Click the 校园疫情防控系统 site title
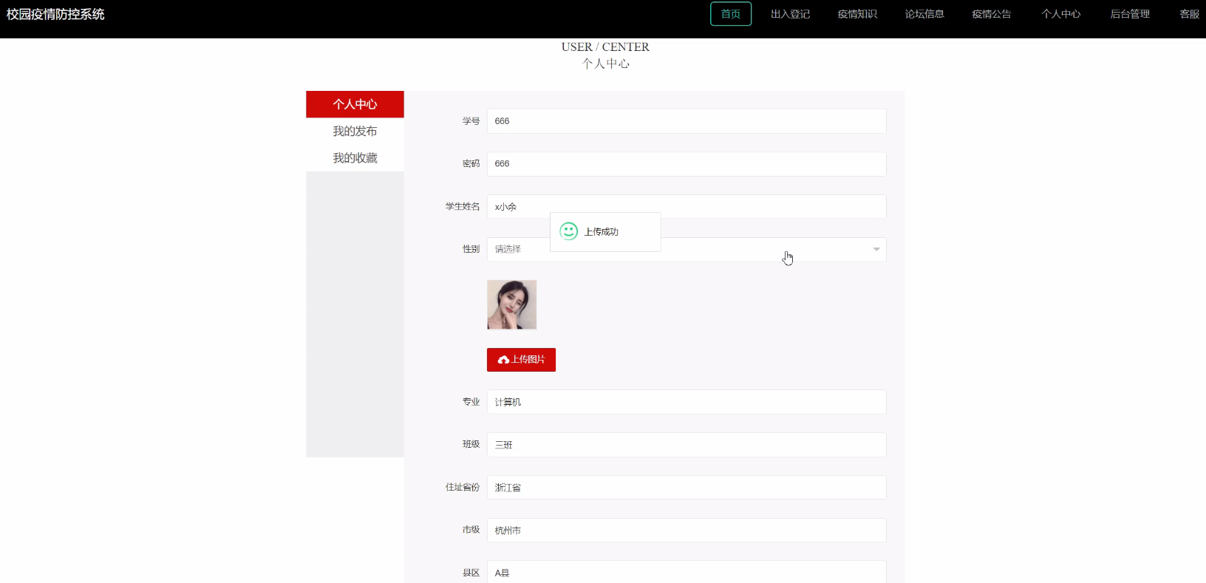Image resolution: width=1206 pixels, height=583 pixels. point(55,14)
